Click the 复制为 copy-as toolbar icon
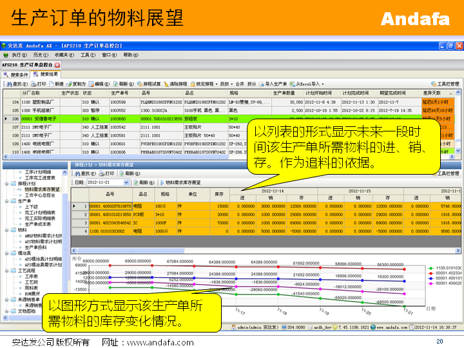This screenshot has width=464, height=348. 77,84
